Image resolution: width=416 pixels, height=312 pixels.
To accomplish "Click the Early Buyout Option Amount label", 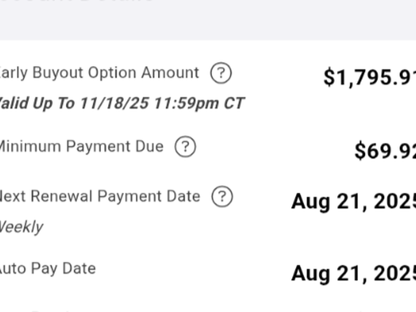I will 99,73.
